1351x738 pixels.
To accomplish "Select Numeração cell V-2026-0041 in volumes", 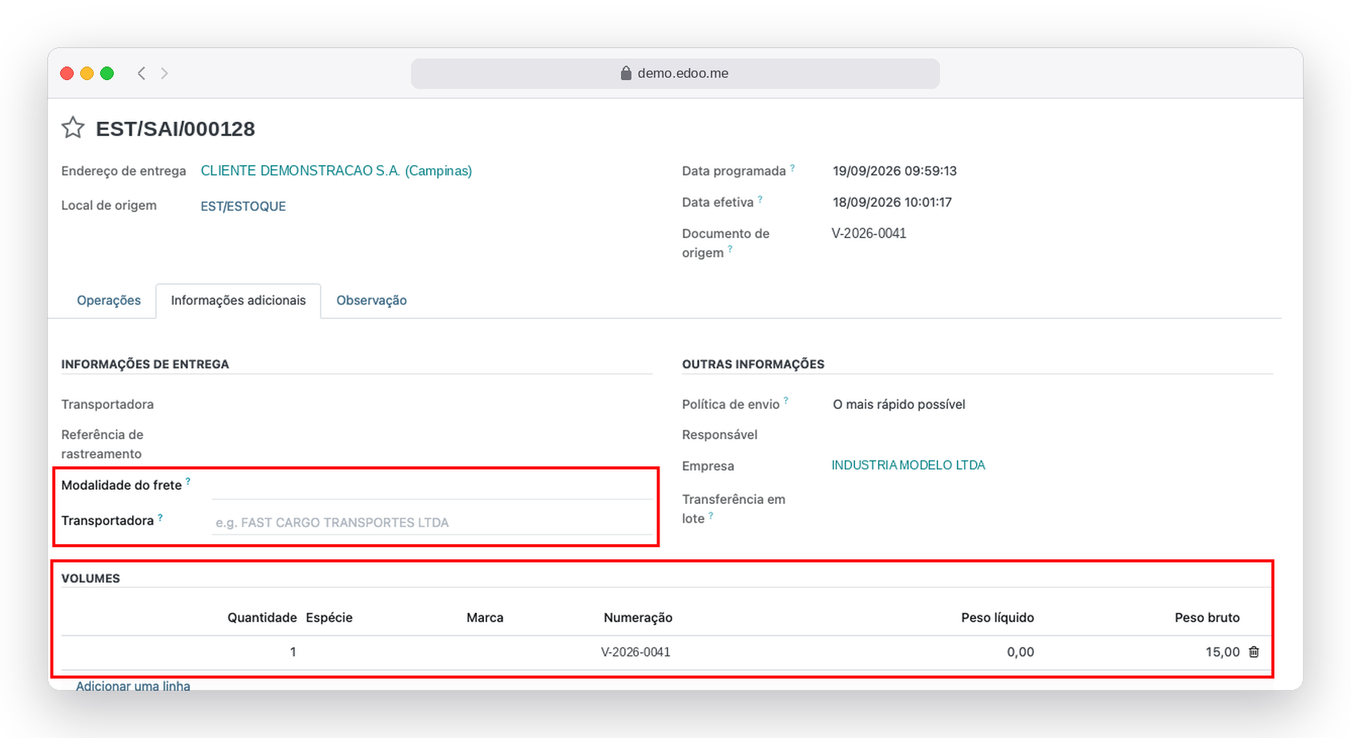I will click(636, 652).
